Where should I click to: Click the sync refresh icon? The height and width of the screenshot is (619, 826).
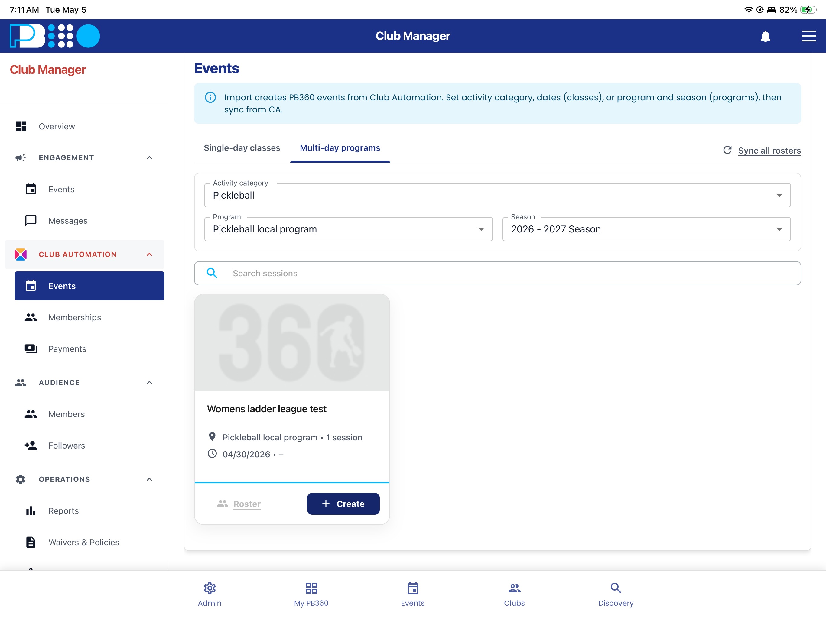(727, 150)
